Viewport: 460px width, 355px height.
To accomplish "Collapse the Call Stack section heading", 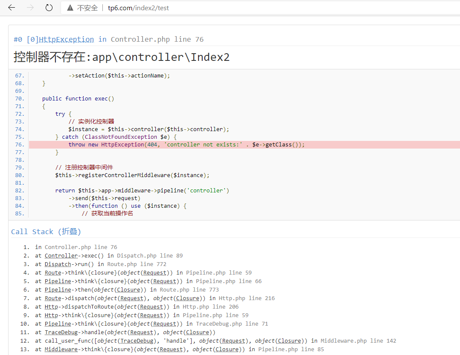I will [46, 232].
